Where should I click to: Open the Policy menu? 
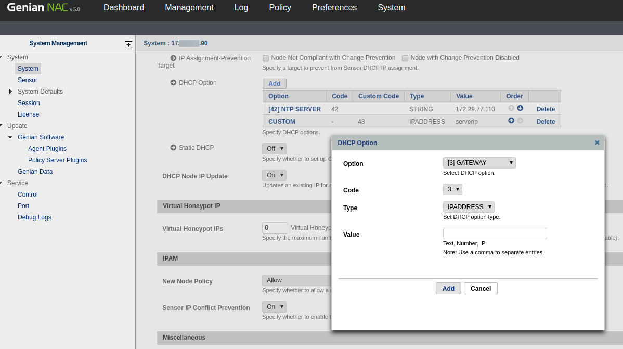(x=280, y=8)
